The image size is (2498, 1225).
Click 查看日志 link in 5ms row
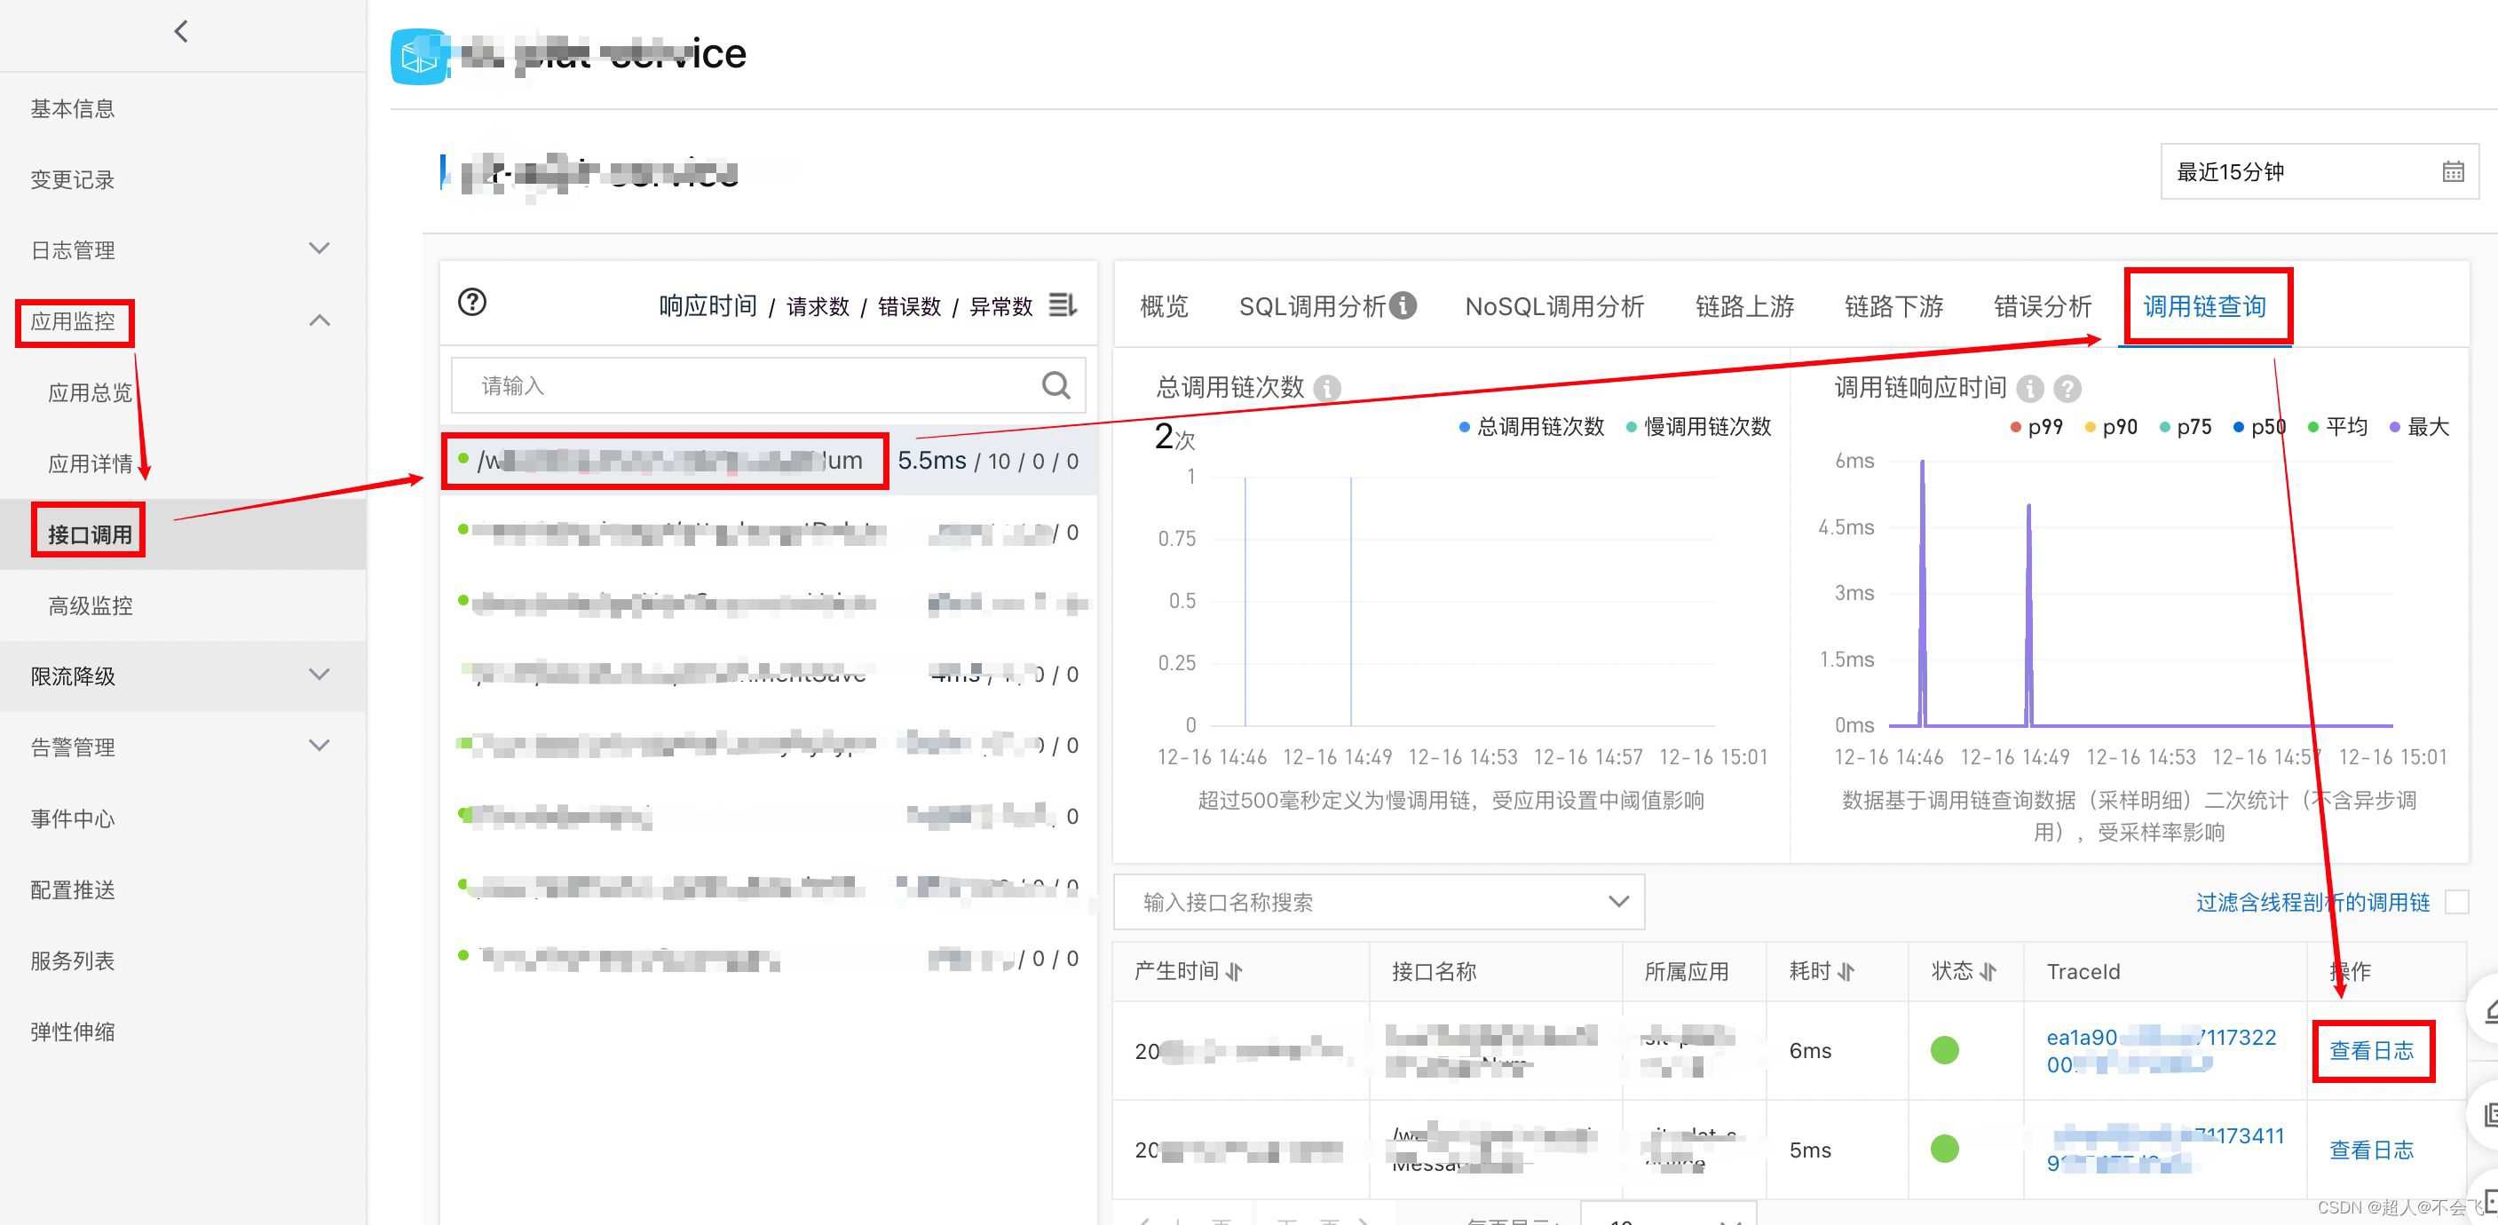(x=2372, y=1150)
